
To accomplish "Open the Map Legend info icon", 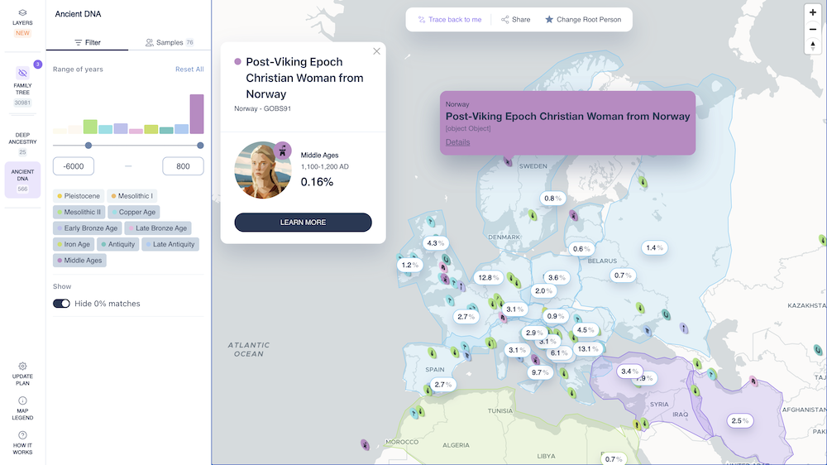I will pos(22,400).
